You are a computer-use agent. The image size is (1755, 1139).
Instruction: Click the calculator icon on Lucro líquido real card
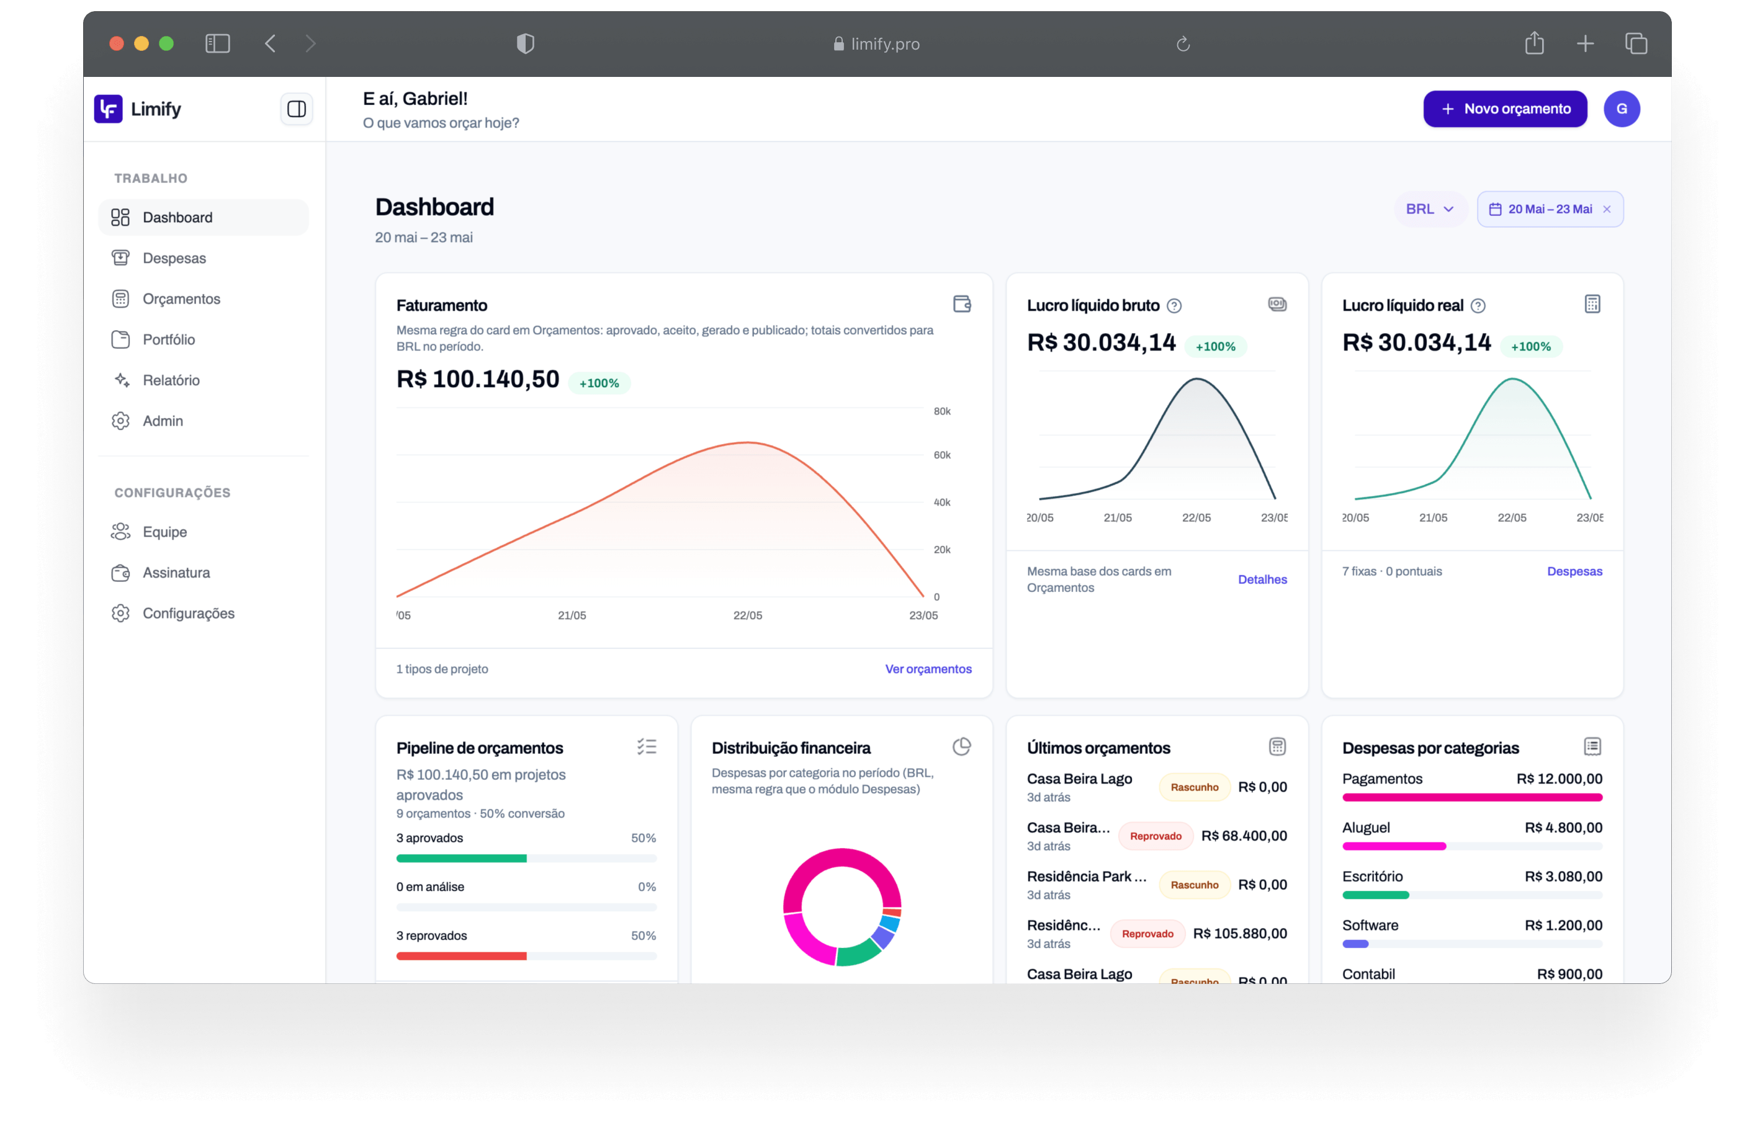tap(1592, 304)
